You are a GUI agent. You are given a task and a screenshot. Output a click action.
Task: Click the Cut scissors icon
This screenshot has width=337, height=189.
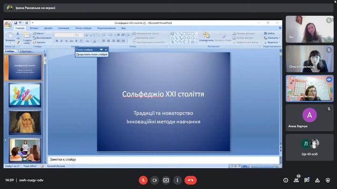(x=18, y=34)
